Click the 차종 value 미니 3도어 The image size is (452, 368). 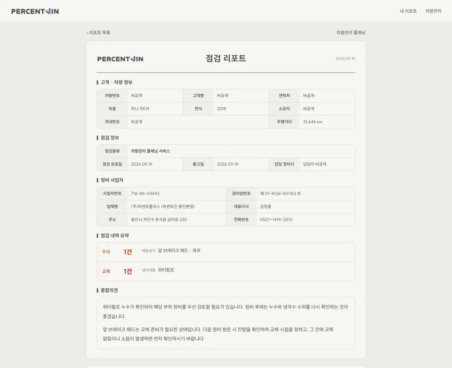(140, 109)
